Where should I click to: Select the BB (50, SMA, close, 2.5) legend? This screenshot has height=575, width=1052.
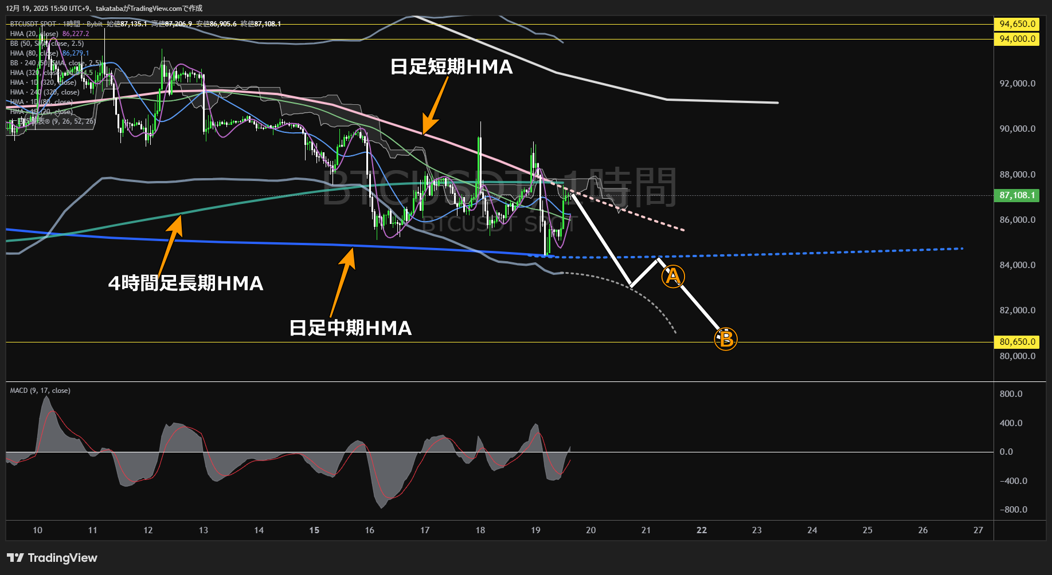point(47,44)
